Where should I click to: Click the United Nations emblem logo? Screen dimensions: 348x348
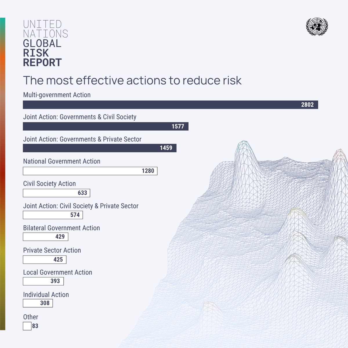317,27
